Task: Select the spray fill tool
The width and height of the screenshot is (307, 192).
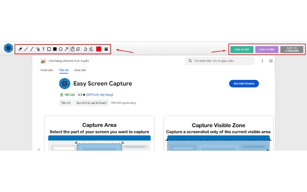Action: tap(38, 49)
